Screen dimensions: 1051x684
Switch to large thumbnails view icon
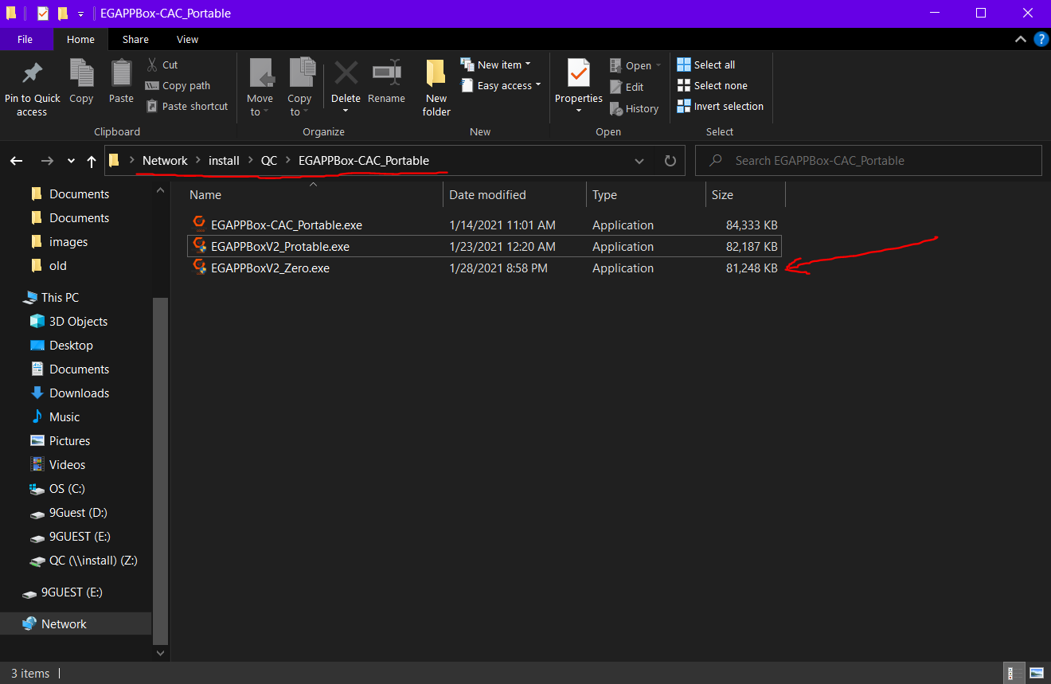1036,673
